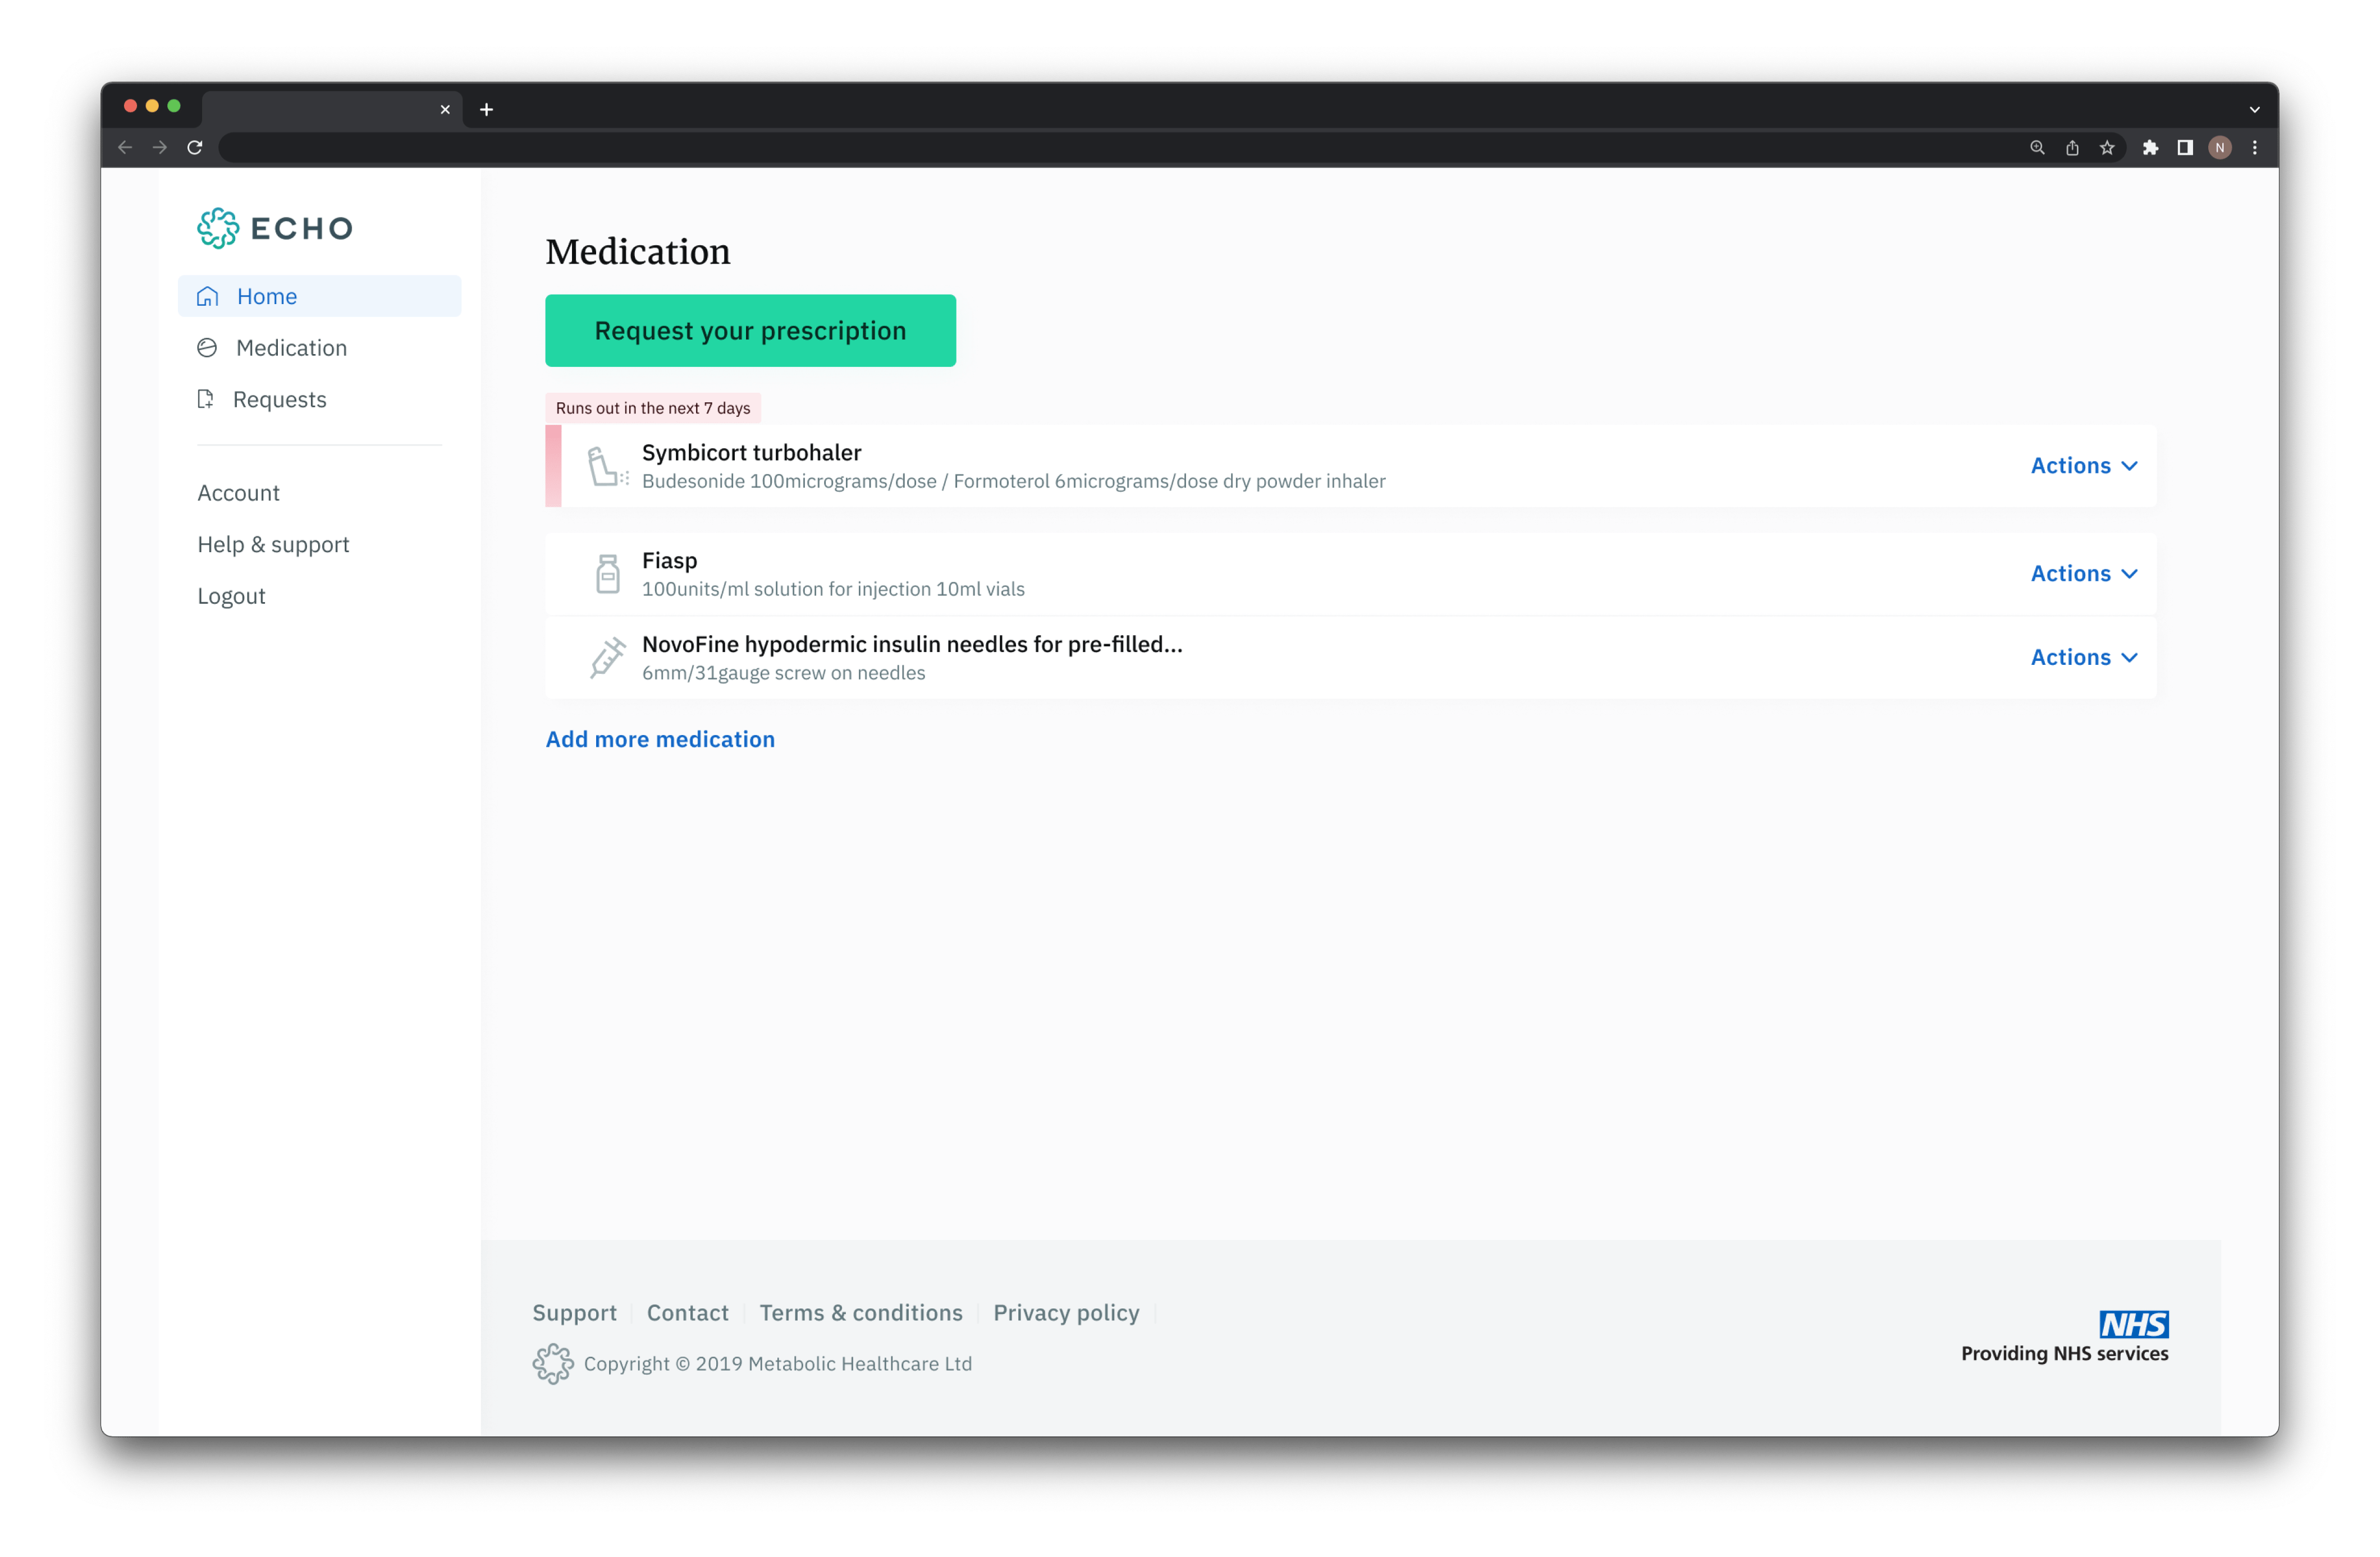Click Request your prescription button
Viewport: 2380px width, 1557px height.
coord(750,331)
